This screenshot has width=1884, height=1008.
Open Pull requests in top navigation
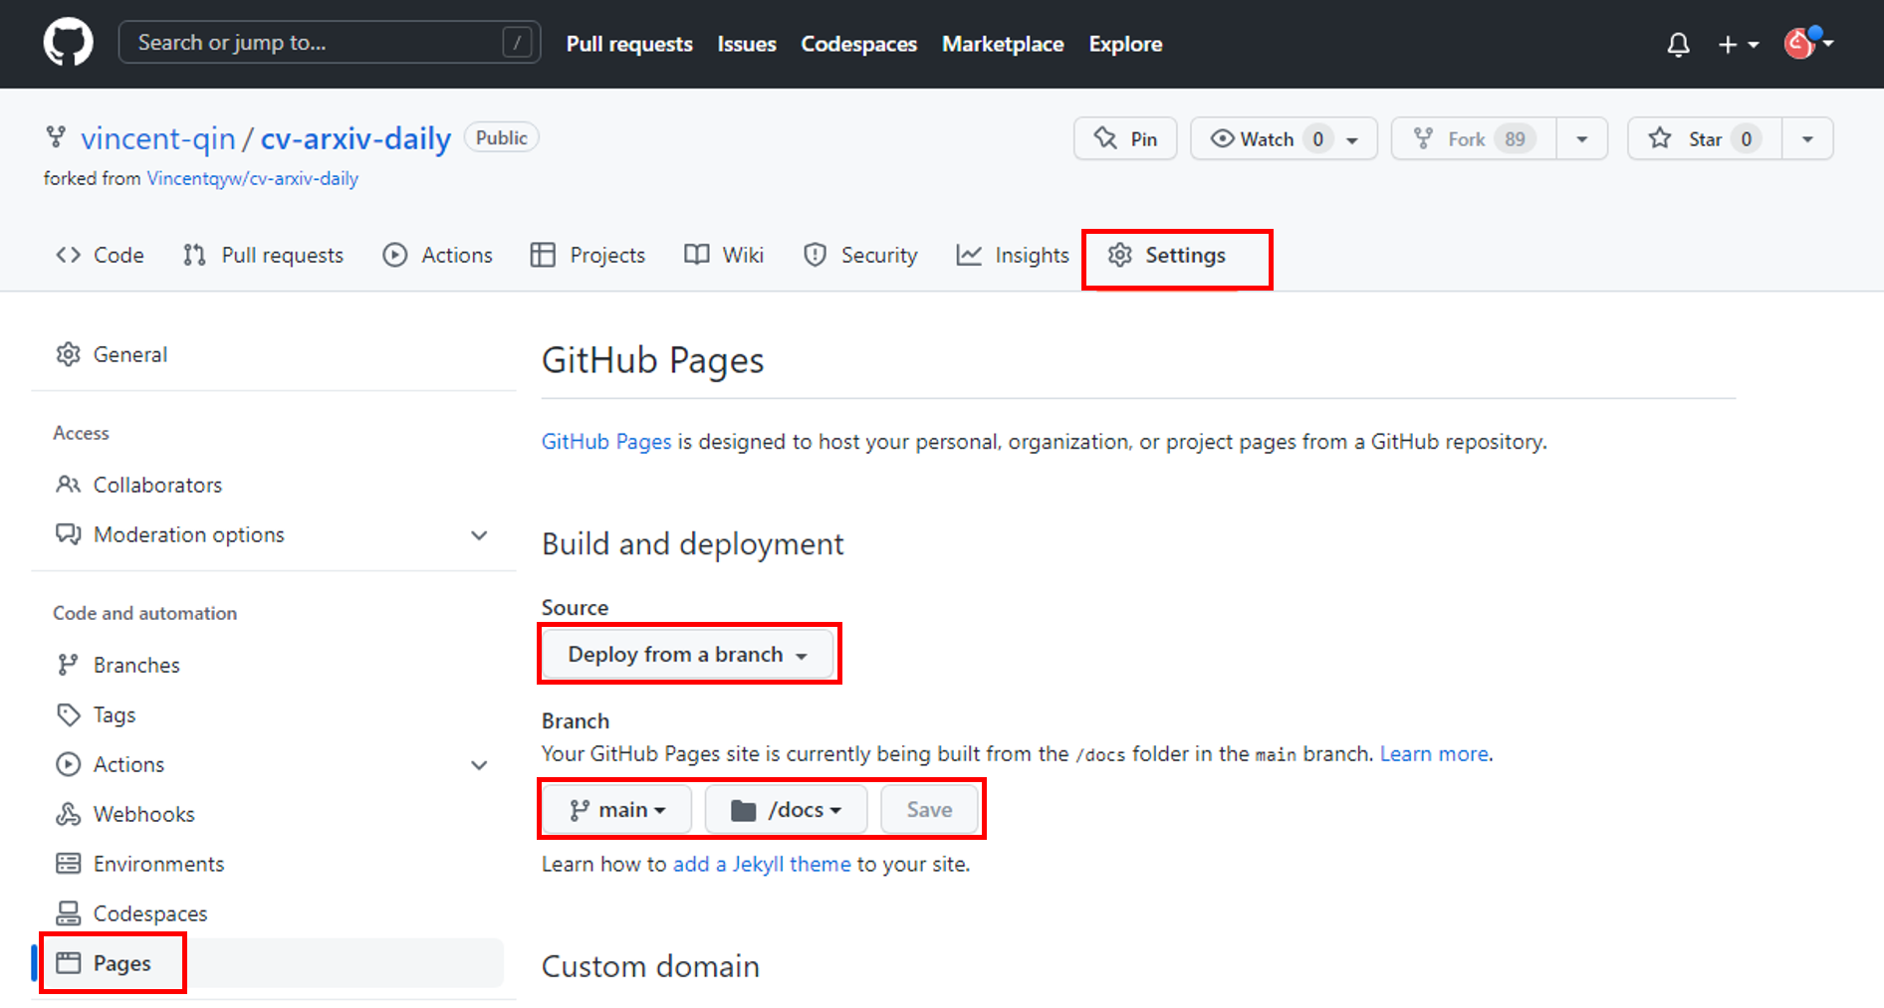coord(629,44)
